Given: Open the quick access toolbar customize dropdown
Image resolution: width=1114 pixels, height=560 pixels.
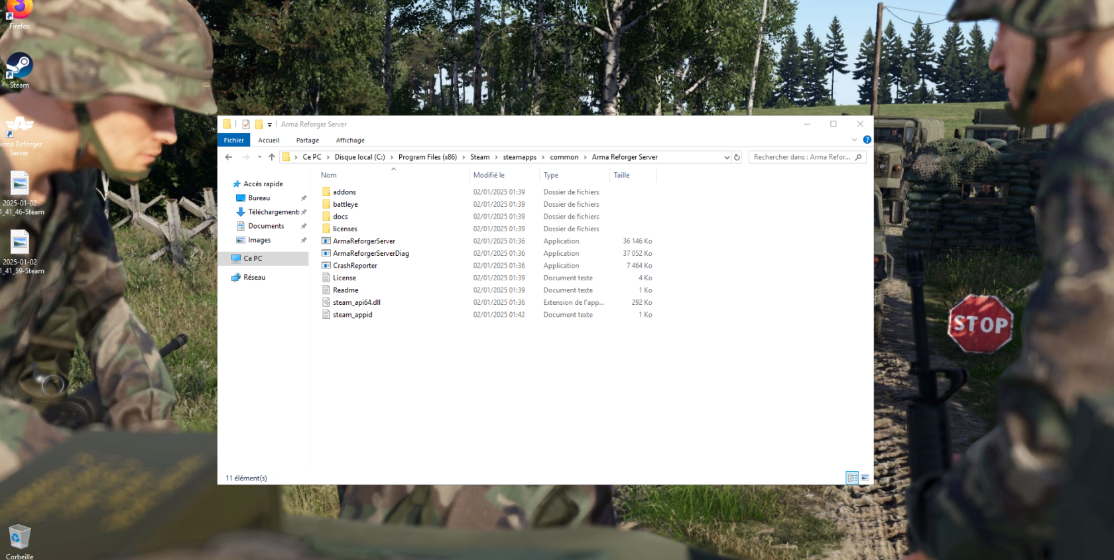Looking at the screenshot, I should coord(270,125).
